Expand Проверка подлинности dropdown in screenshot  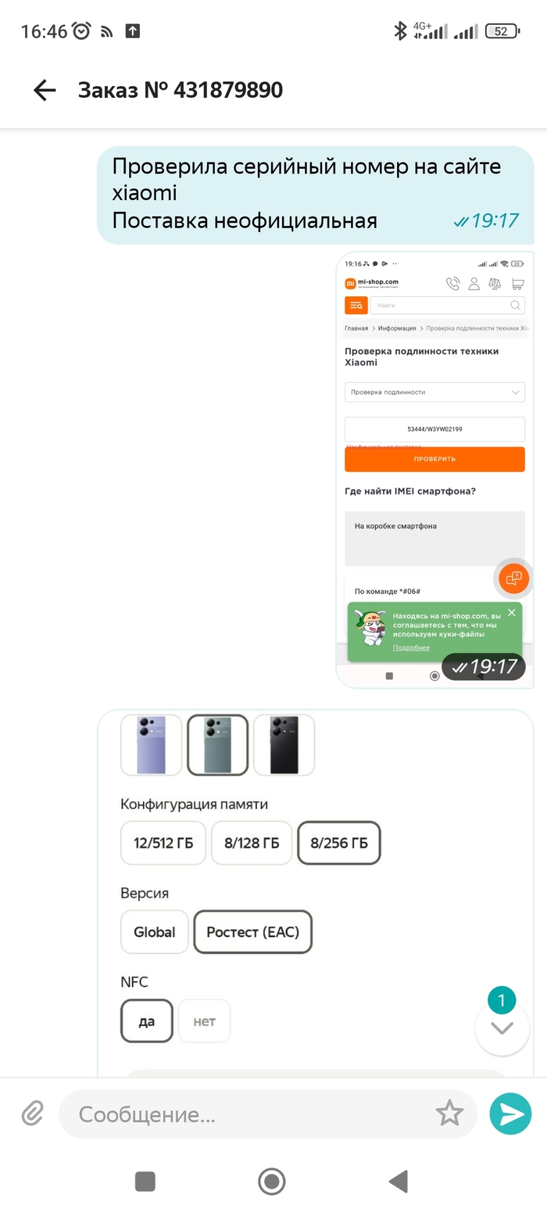[434, 392]
